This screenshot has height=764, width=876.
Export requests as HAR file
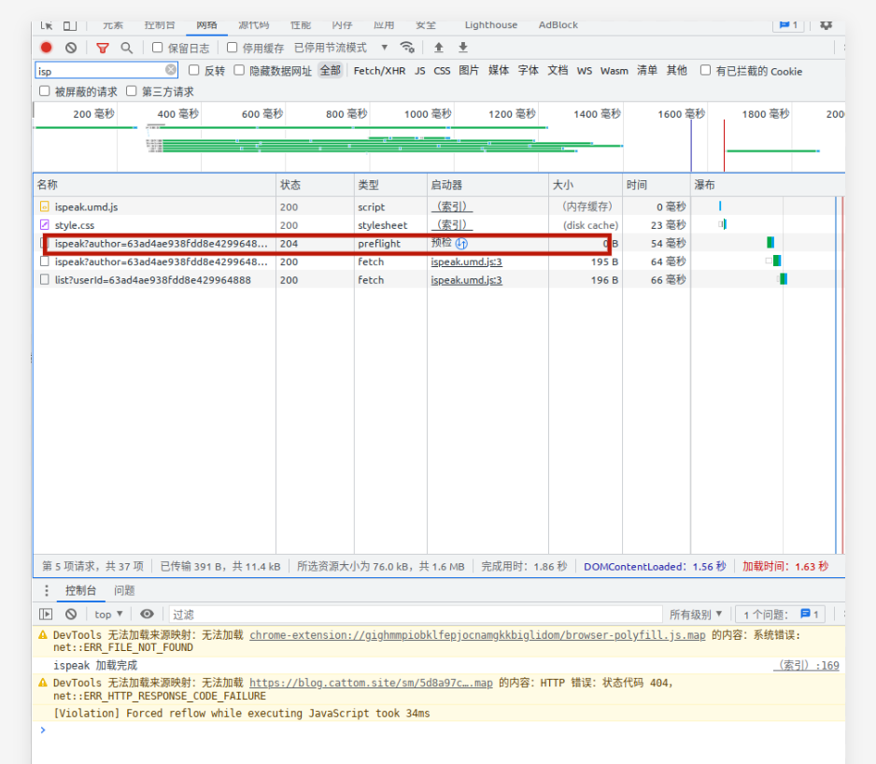462,47
